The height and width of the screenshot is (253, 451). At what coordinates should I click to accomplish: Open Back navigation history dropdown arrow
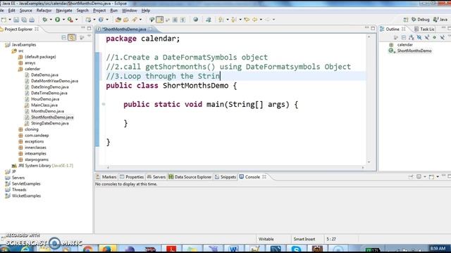261,20
